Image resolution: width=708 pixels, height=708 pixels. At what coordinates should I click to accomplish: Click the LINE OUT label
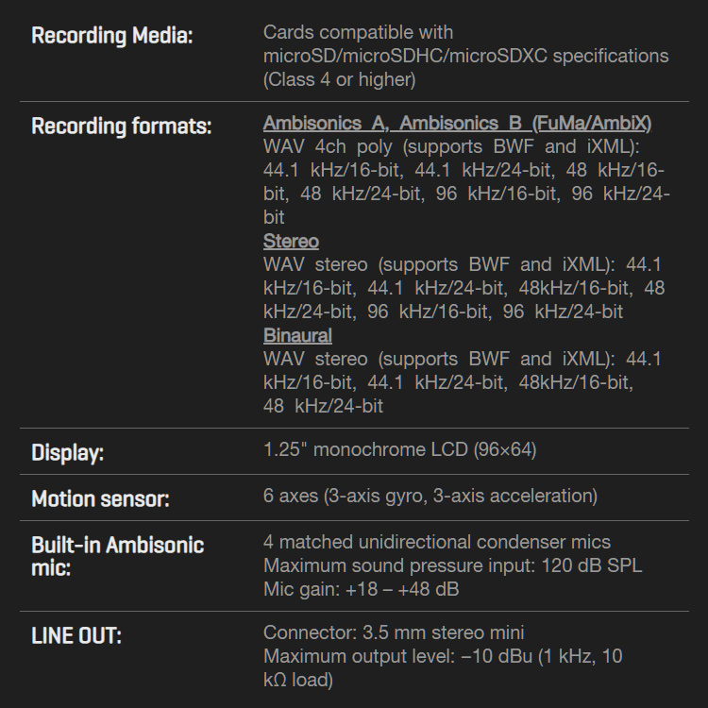[x=76, y=635]
